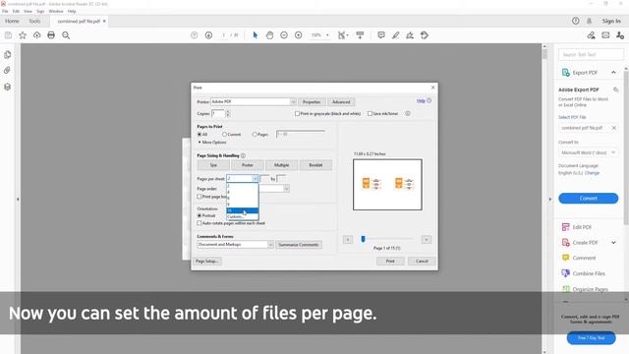Go to previous page with up-arrow icon

click(x=195, y=35)
